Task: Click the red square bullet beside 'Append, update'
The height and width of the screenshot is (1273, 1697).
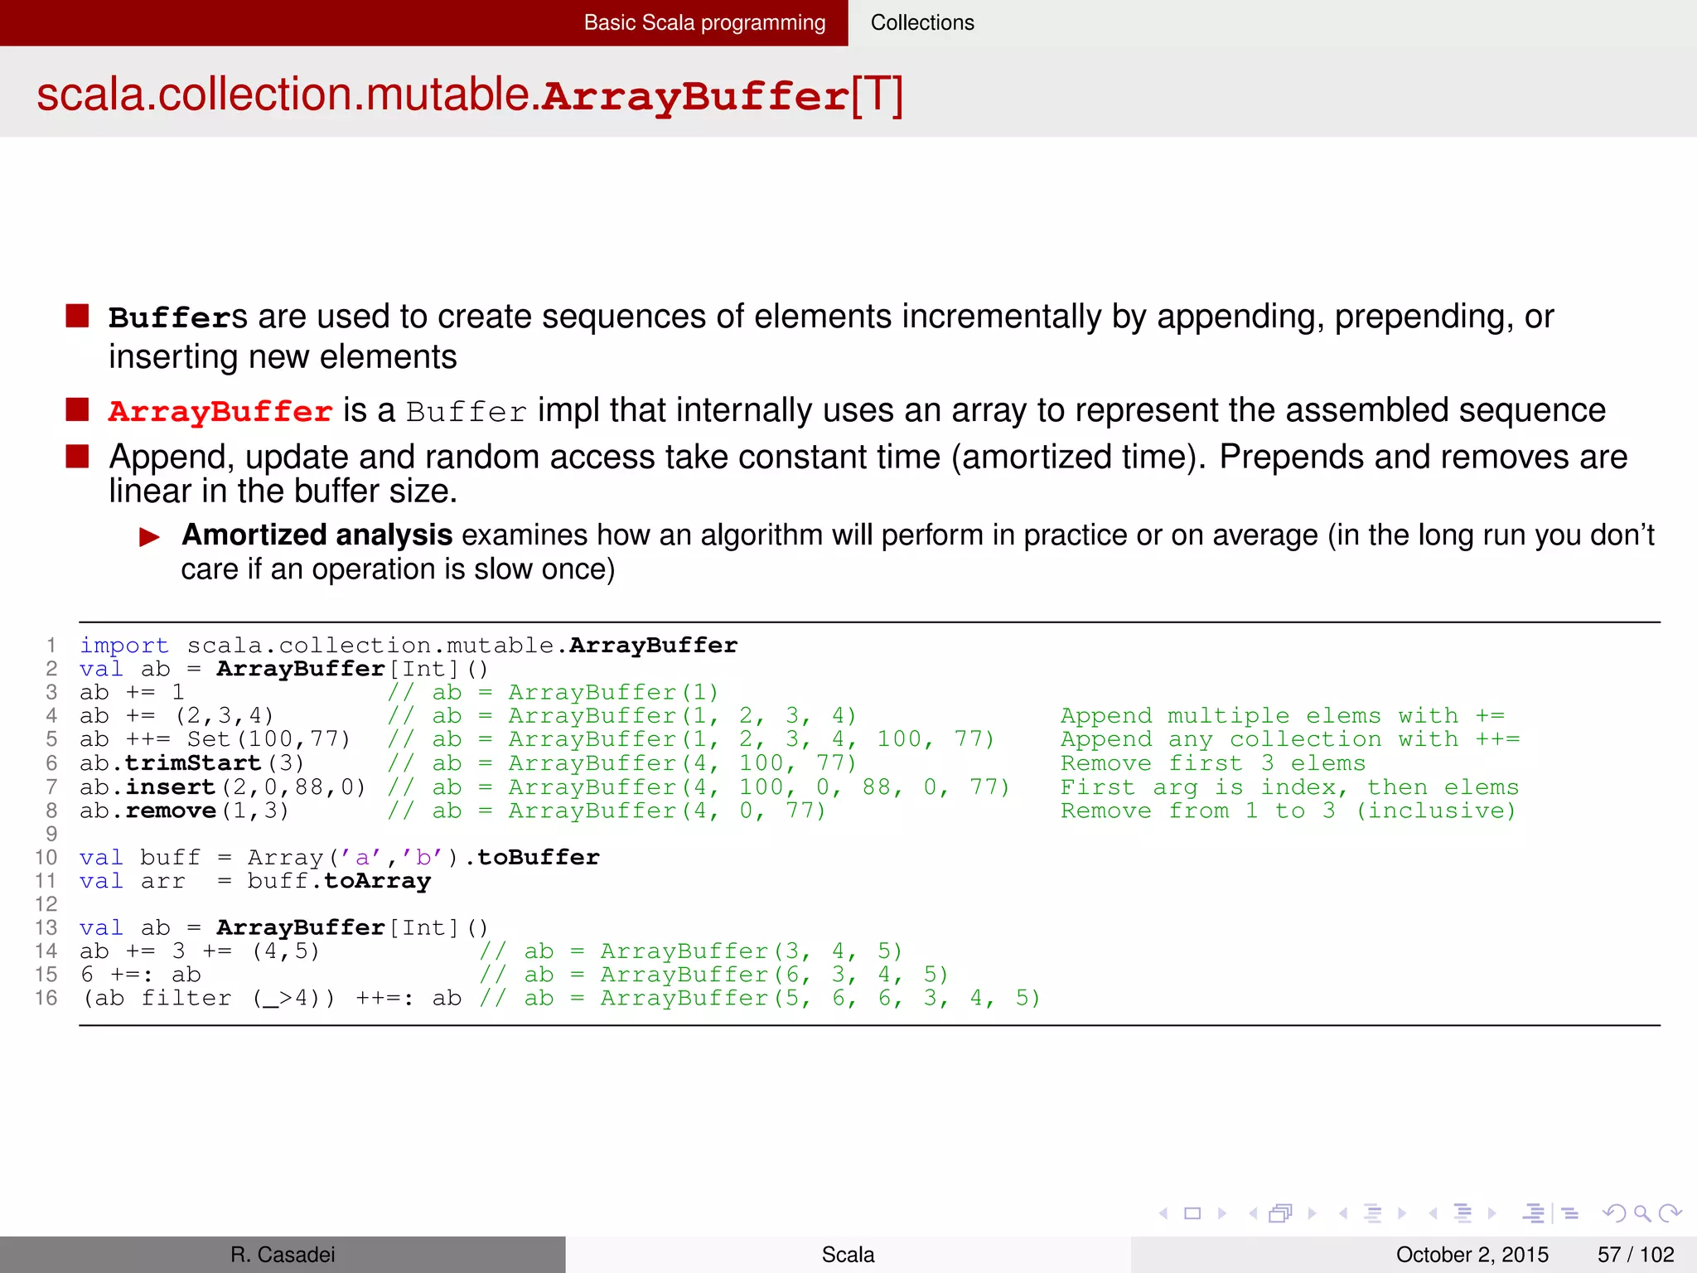Action: pos(78,457)
